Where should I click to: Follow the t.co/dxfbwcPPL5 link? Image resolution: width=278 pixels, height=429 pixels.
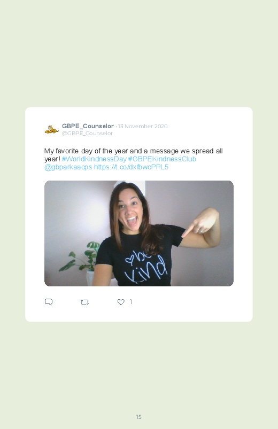(x=131, y=167)
